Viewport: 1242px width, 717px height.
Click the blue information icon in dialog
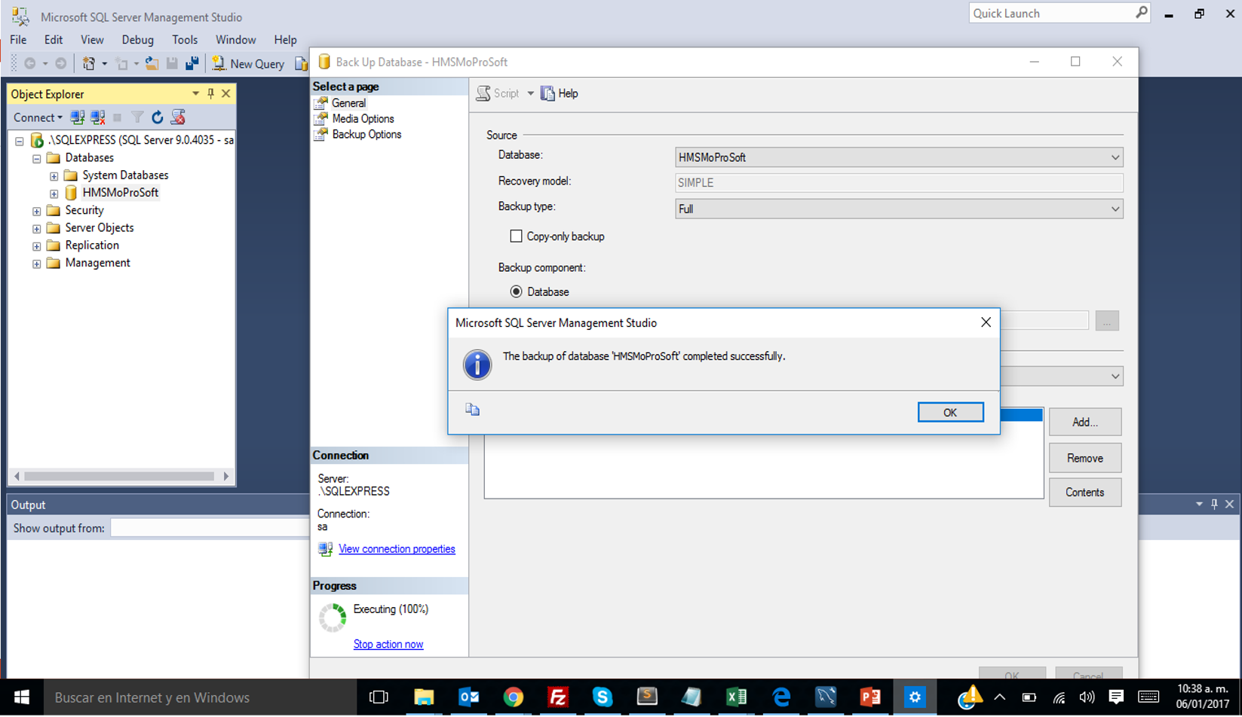click(x=477, y=365)
